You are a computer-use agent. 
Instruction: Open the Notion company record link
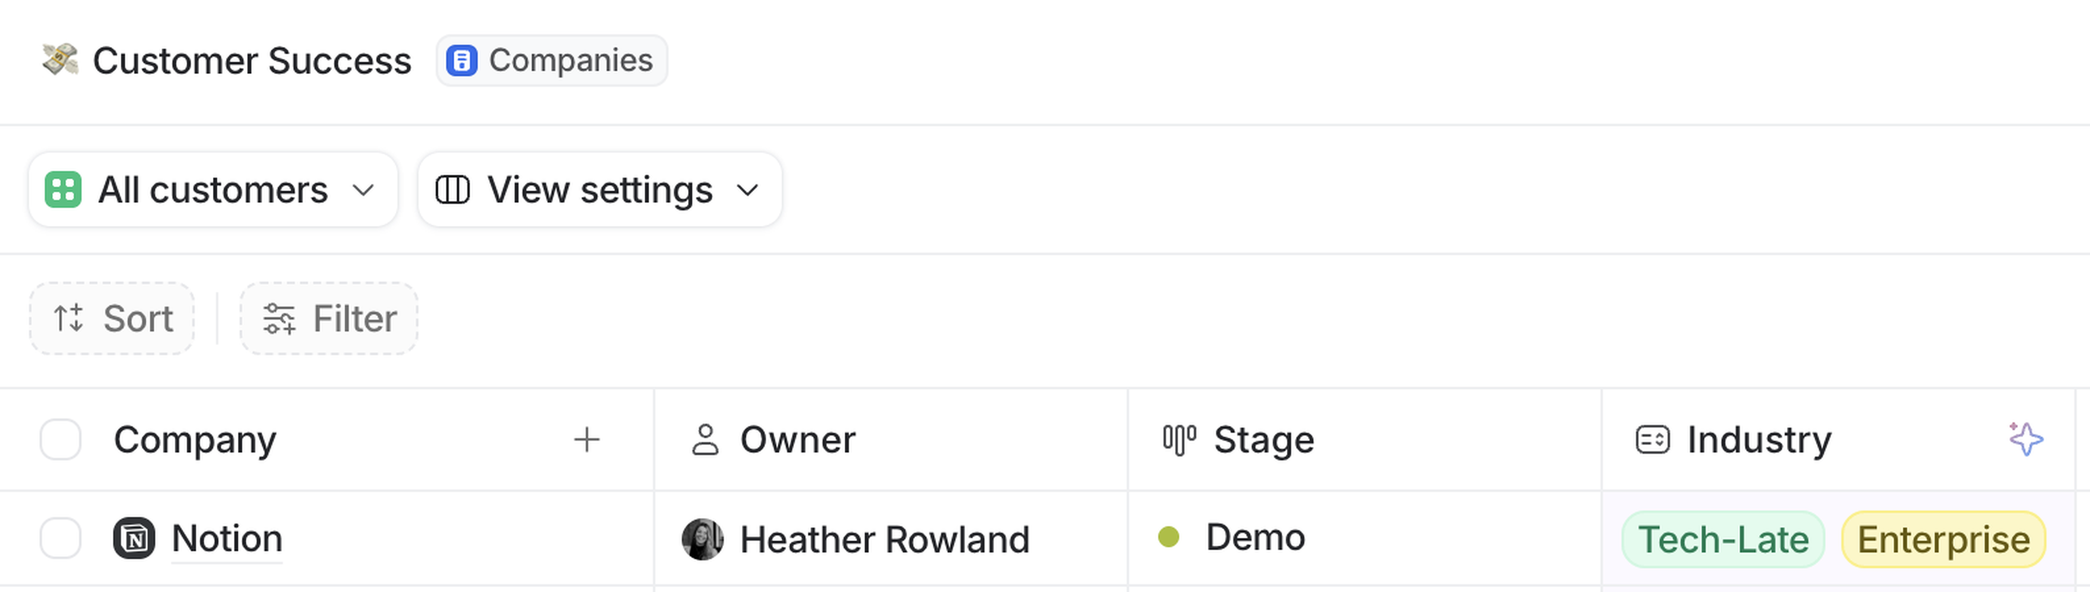tap(227, 539)
